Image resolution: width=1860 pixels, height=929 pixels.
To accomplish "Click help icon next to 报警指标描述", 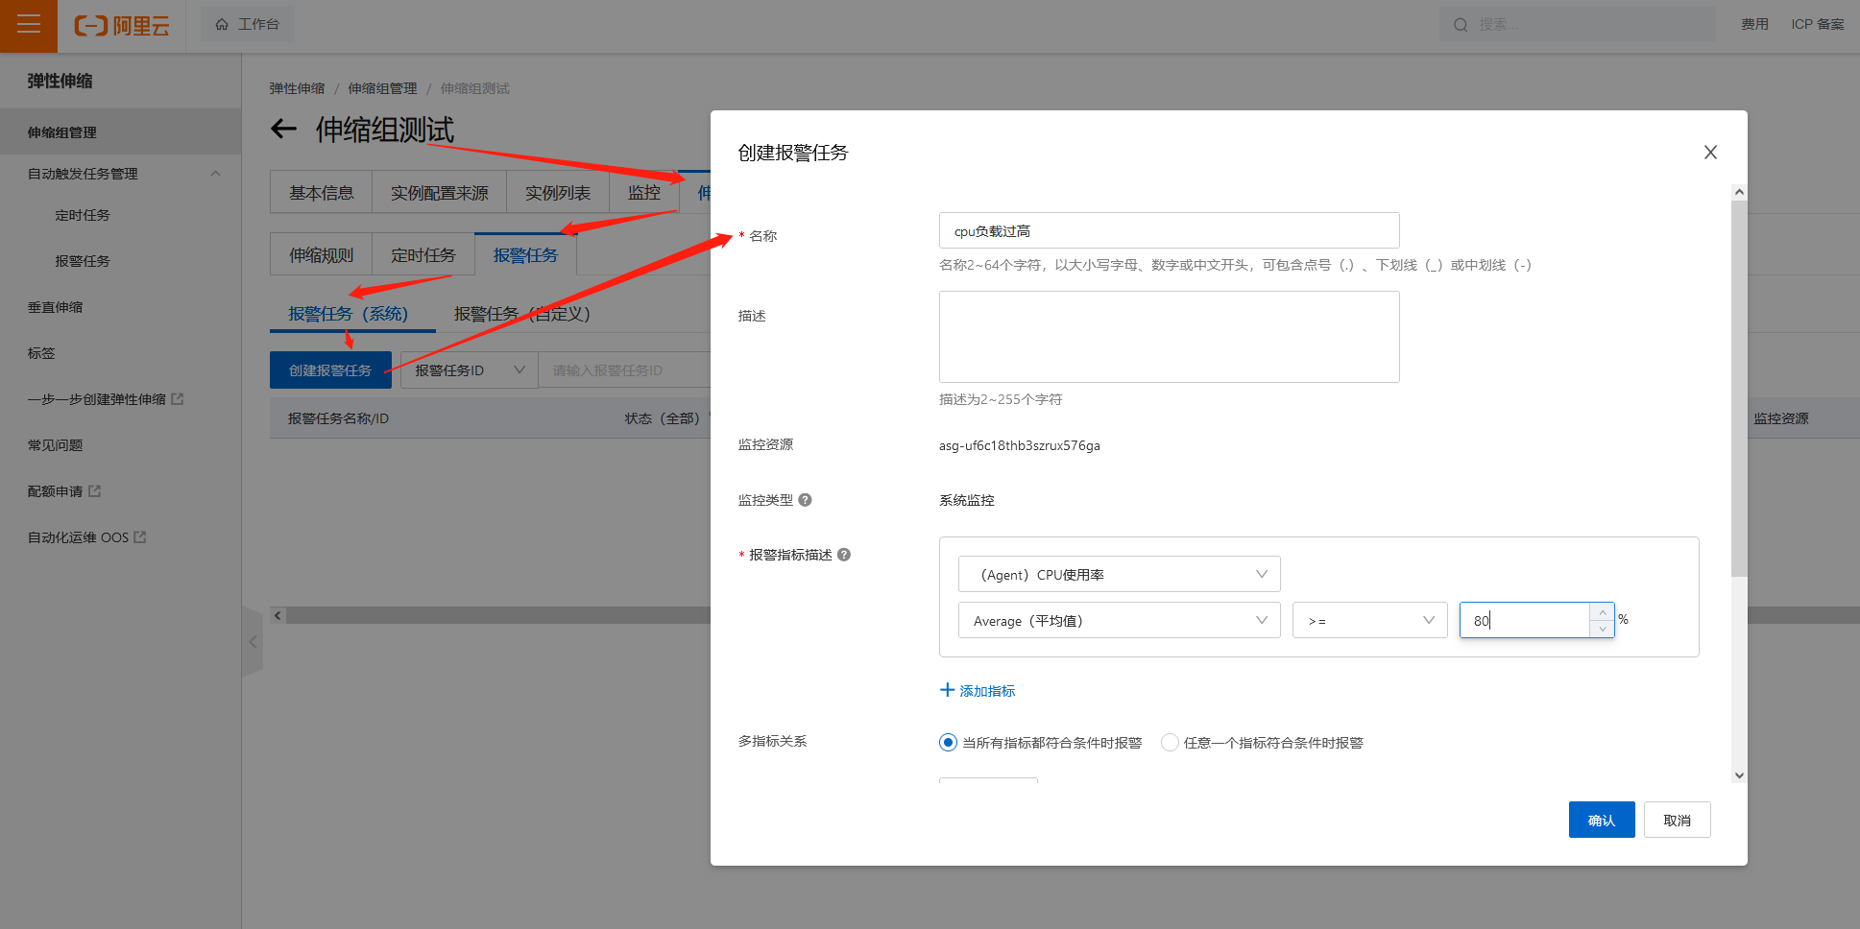I will point(844,555).
